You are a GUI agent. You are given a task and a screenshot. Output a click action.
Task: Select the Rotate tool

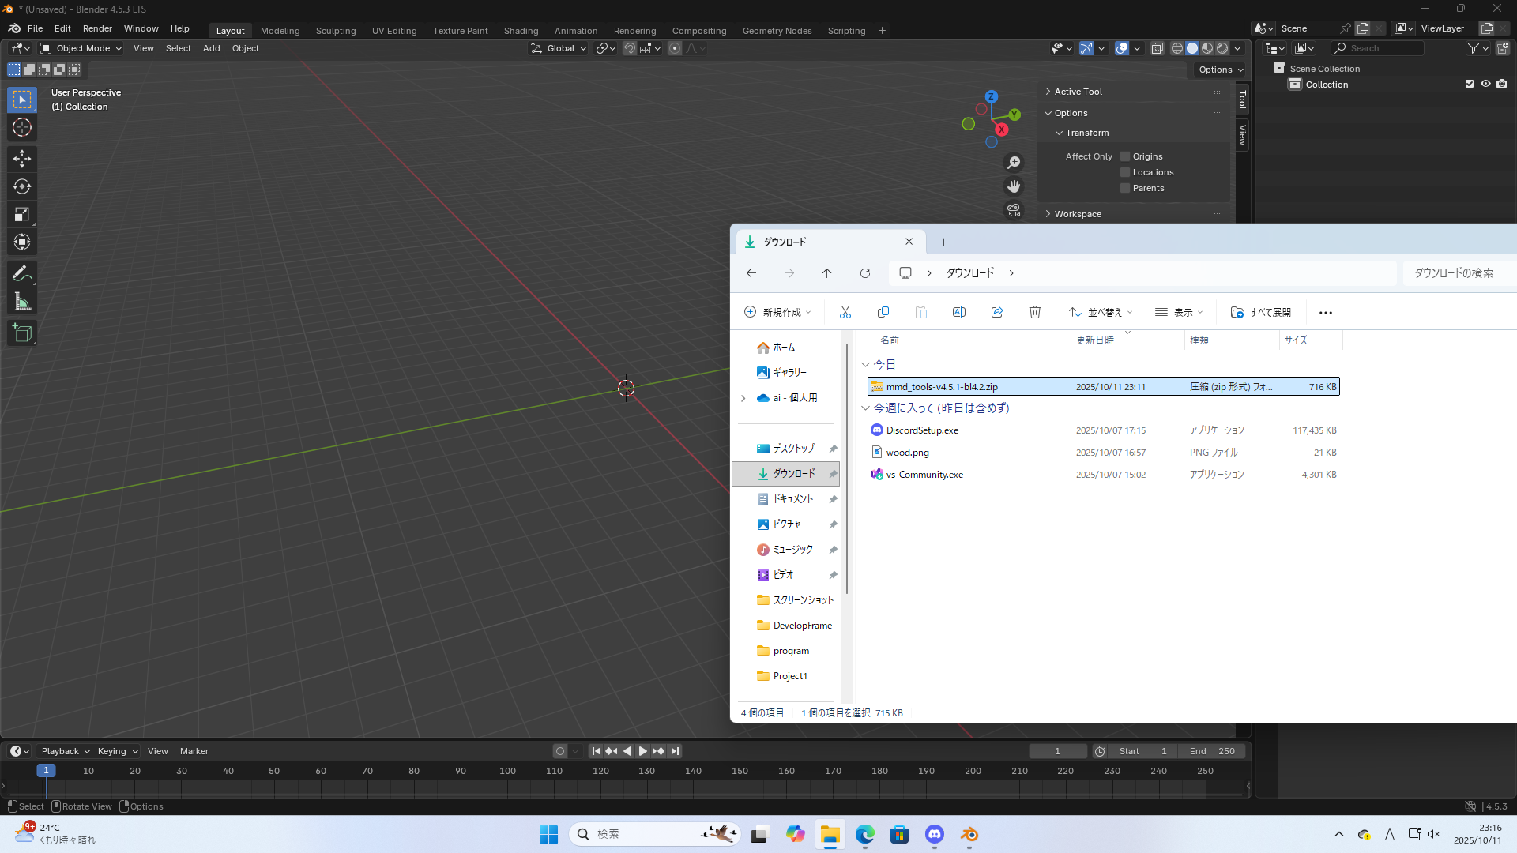(21, 187)
